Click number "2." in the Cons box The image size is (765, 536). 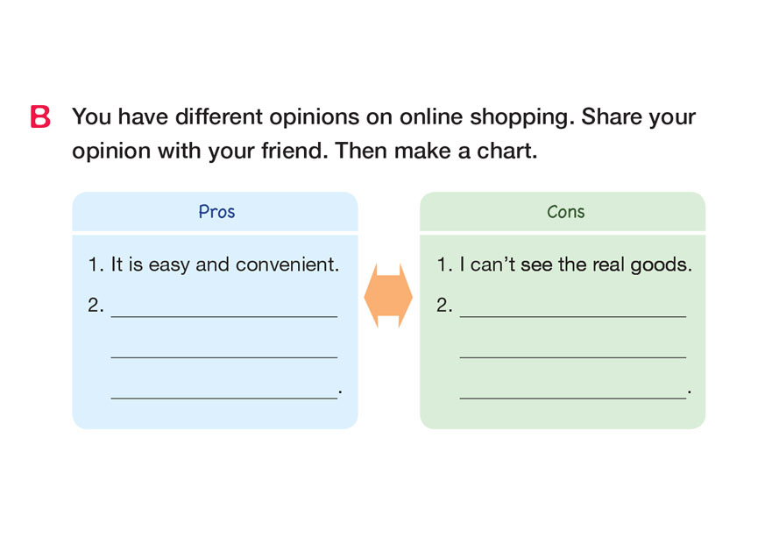coord(444,306)
